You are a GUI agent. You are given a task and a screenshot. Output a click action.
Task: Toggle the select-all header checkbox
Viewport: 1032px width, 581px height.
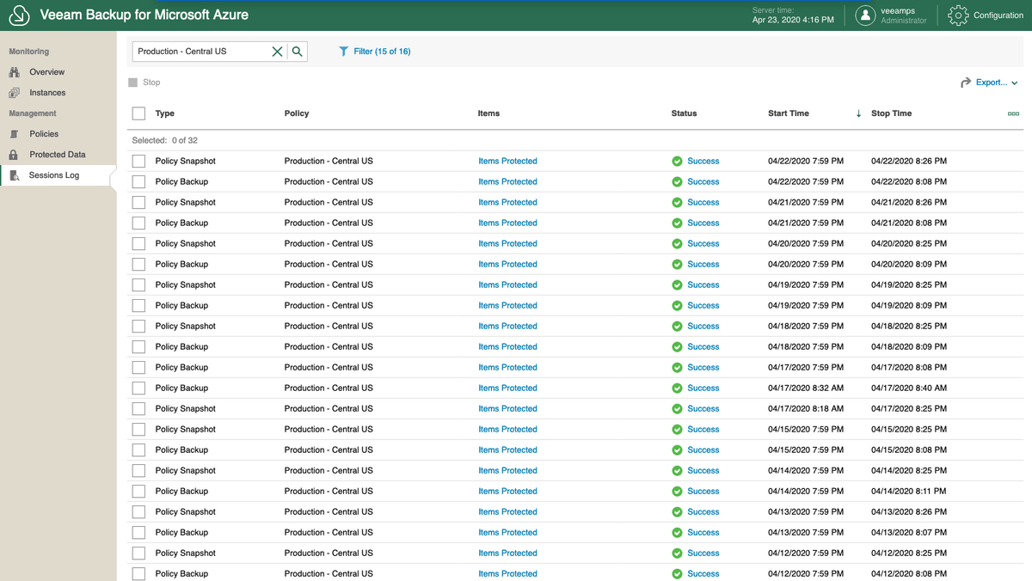click(138, 113)
